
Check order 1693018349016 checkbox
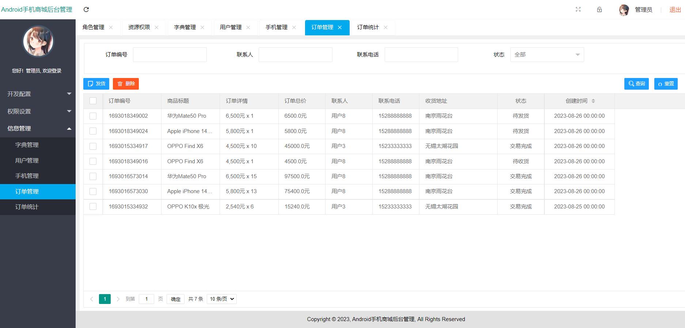click(93, 161)
